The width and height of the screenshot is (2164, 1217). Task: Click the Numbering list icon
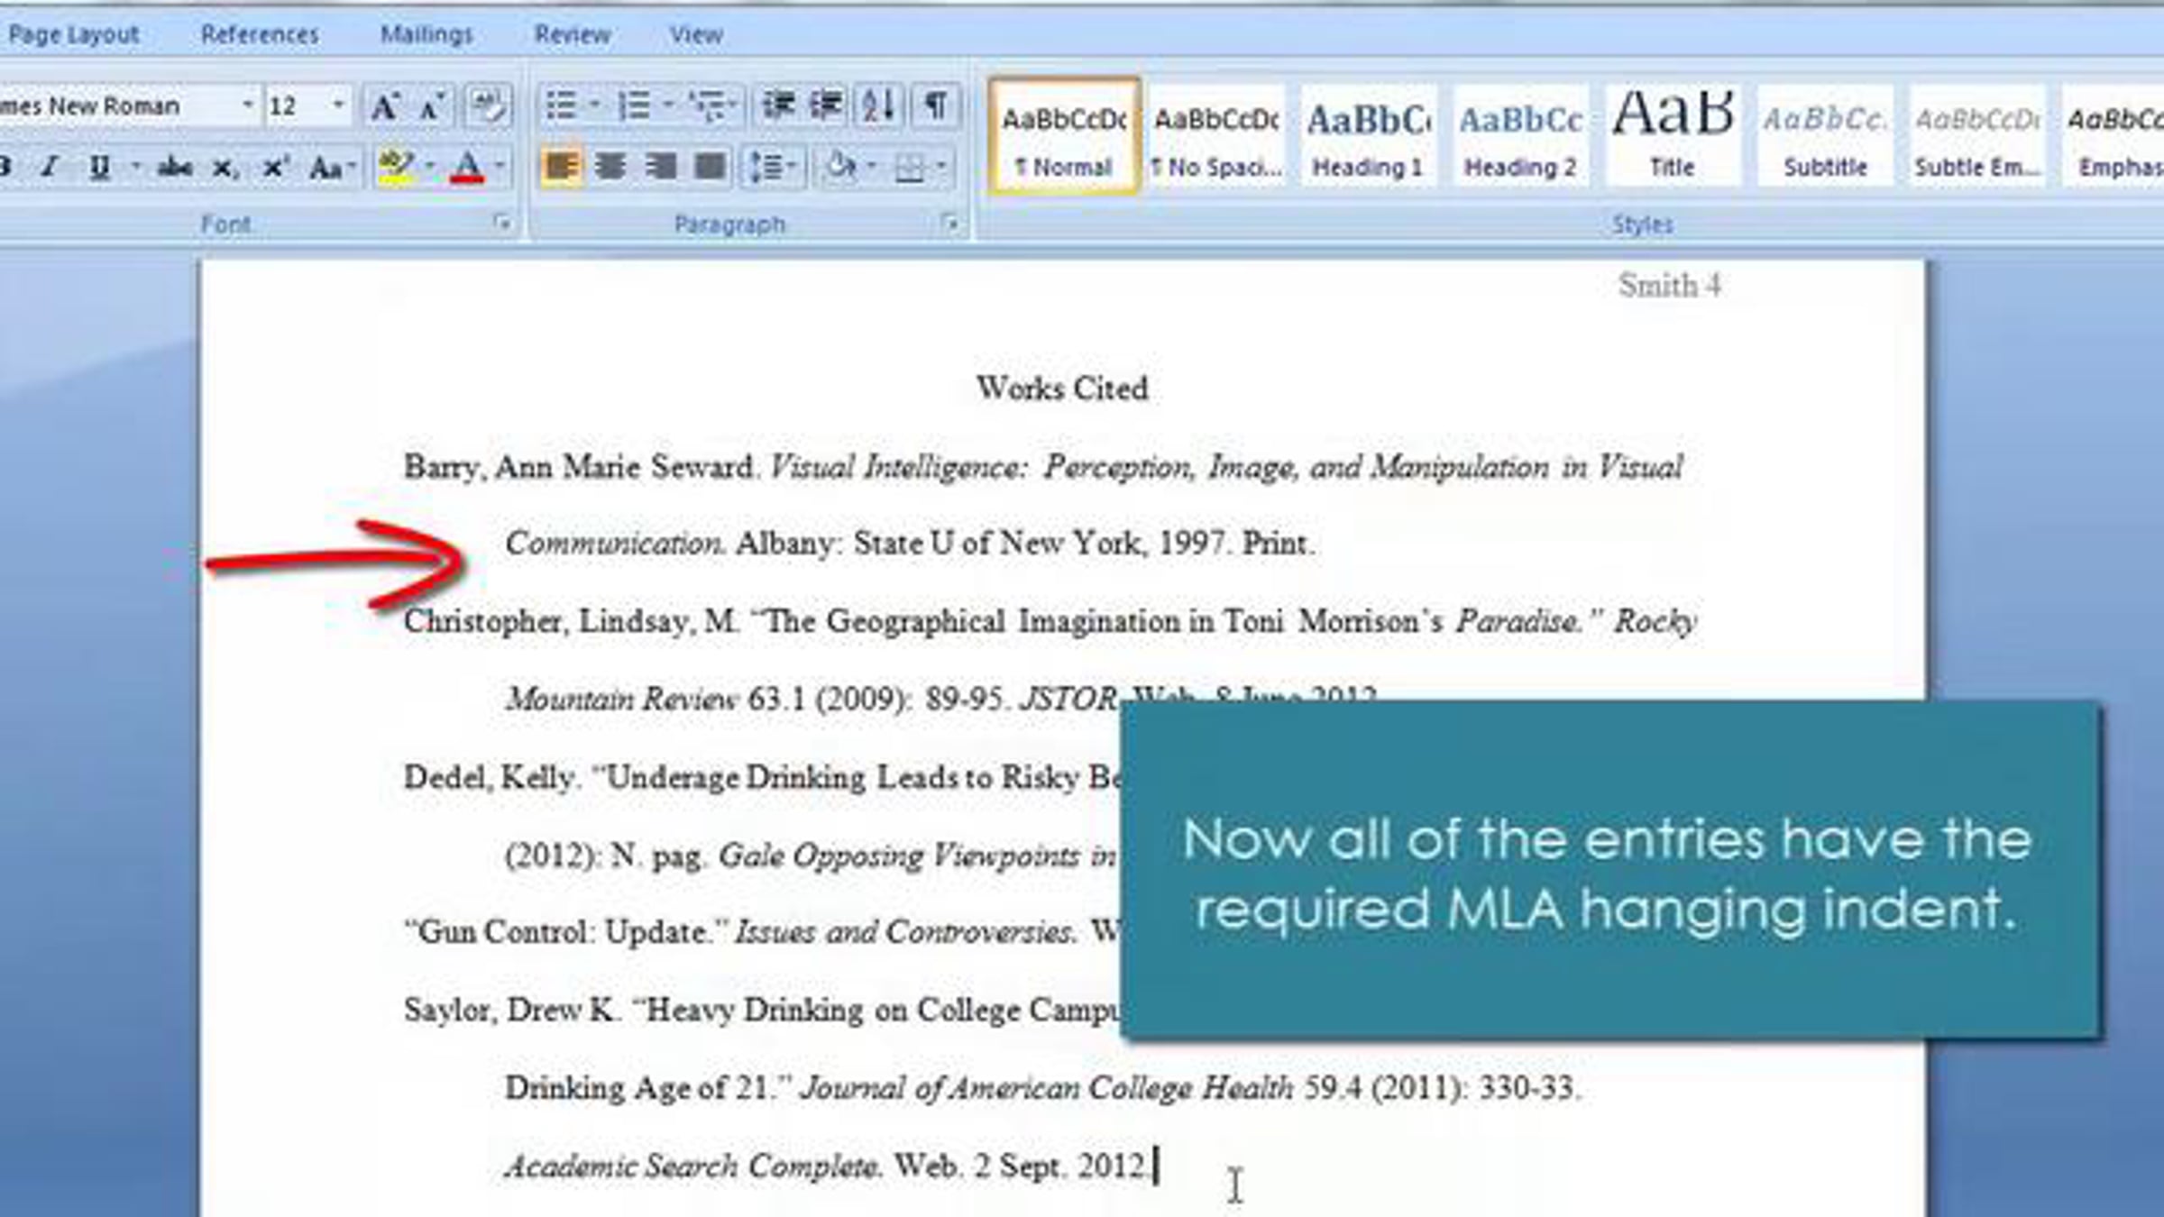pos(635,106)
